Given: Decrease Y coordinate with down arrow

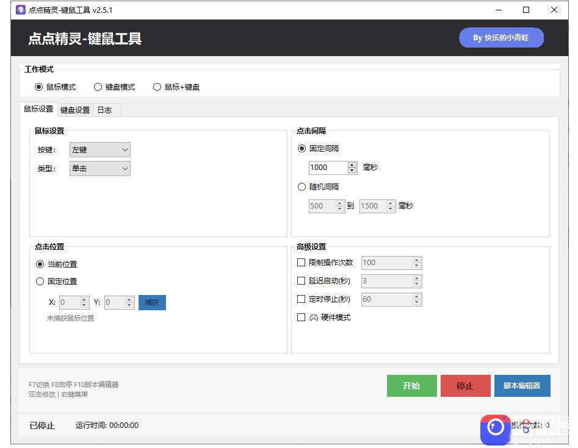Looking at the screenshot, I should pyautogui.click(x=129, y=305).
